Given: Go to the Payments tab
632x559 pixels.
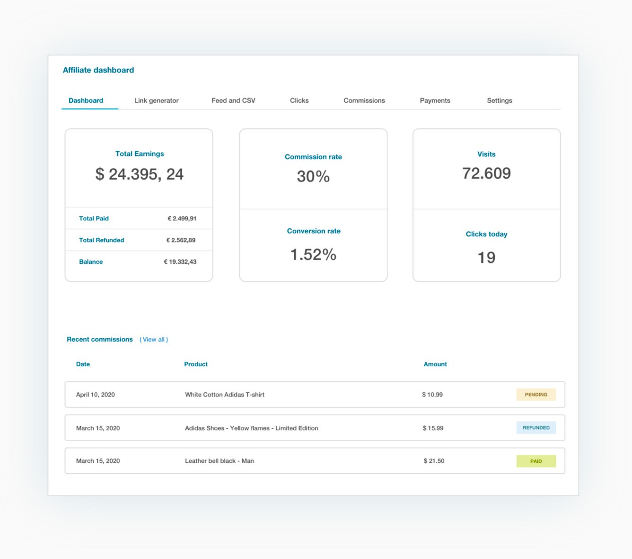Looking at the screenshot, I should 435,100.
